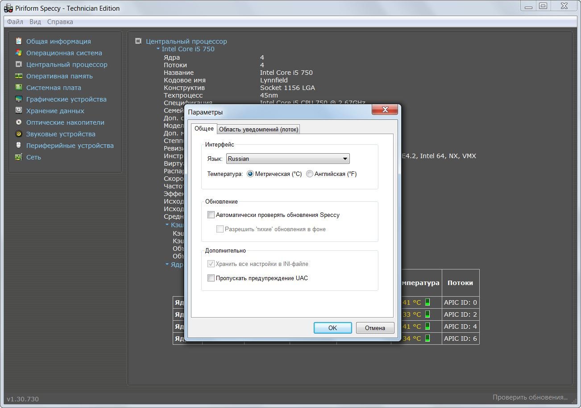Click the Проверить обновления link
This screenshot has height=408, width=581.
click(x=530, y=397)
